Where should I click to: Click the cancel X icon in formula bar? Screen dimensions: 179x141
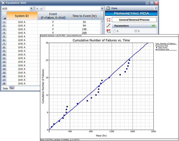pyautogui.click(x=37, y=9)
